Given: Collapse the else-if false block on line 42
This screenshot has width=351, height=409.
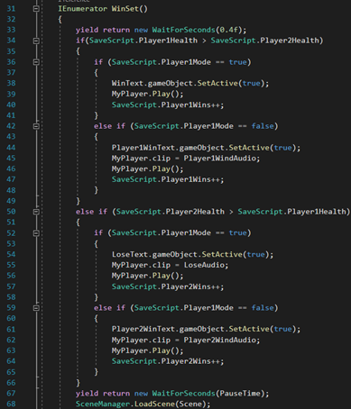Looking at the screenshot, I should pos(36,126).
